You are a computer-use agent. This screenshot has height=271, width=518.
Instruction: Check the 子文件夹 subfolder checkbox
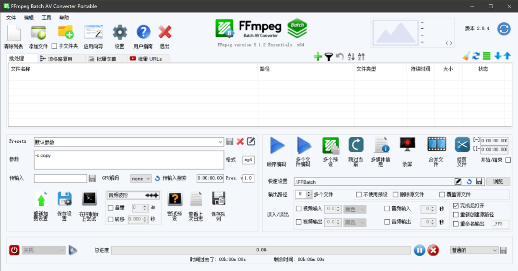click(54, 46)
